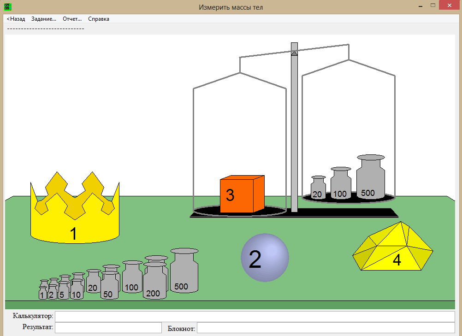Click into the Калькулятор input field
Image resolution: width=462 pixels, height=336 pixels.
click(x=255, y=317)
